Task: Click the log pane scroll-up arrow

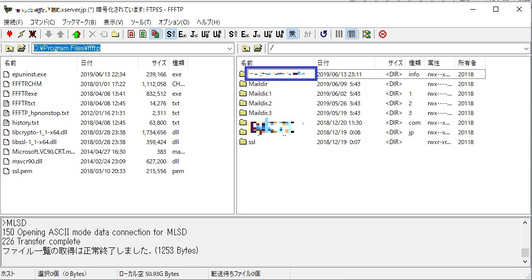Action: click(x=525, y=222)
